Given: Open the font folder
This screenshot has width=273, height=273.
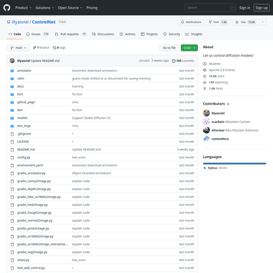Looking at the screenshot, I should click(x=20, y=94).
